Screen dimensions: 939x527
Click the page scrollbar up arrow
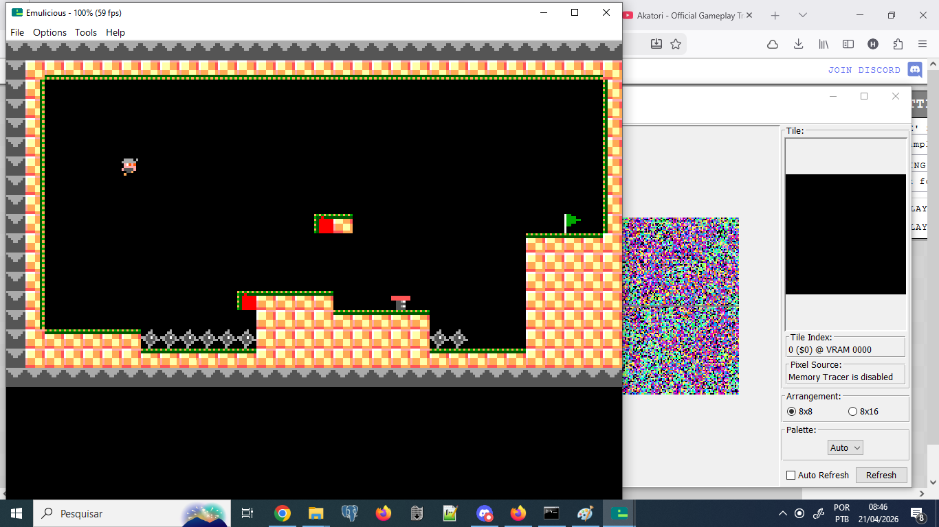pyautogui.click(x=933, y=64)
